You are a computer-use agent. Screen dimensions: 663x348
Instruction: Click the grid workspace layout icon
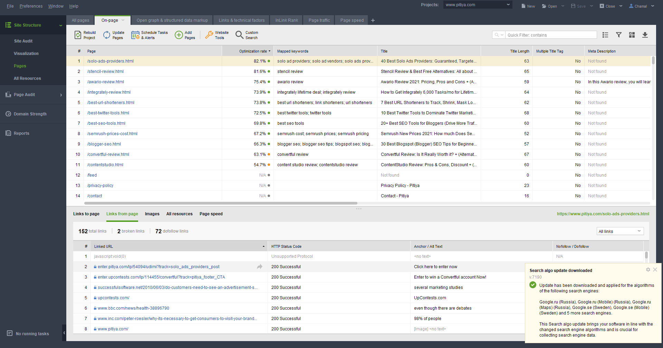[632, 35]
